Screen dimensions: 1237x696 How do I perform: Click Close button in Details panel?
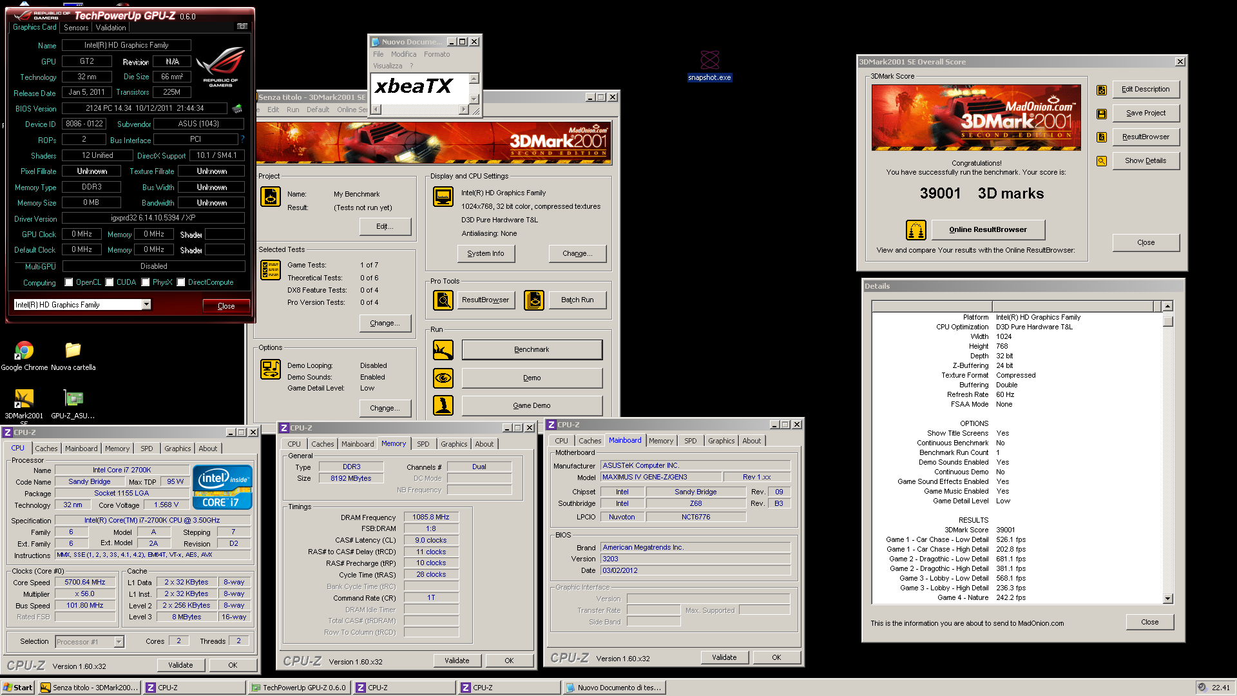(x=1149, y=622)
